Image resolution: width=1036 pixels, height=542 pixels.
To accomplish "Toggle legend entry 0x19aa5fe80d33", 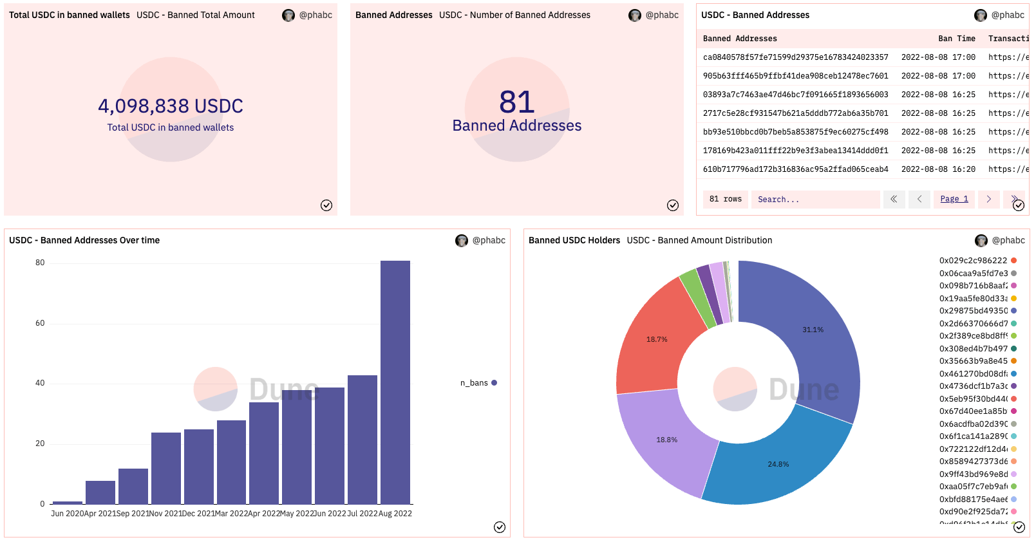I will 977,299.
